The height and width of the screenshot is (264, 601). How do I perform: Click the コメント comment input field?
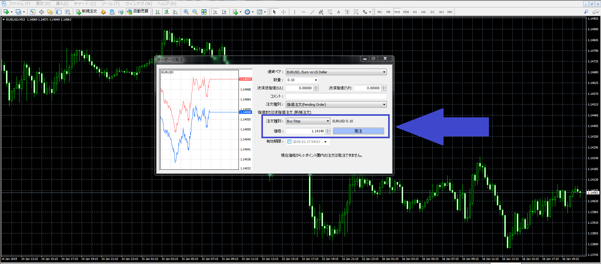[336, 96]
